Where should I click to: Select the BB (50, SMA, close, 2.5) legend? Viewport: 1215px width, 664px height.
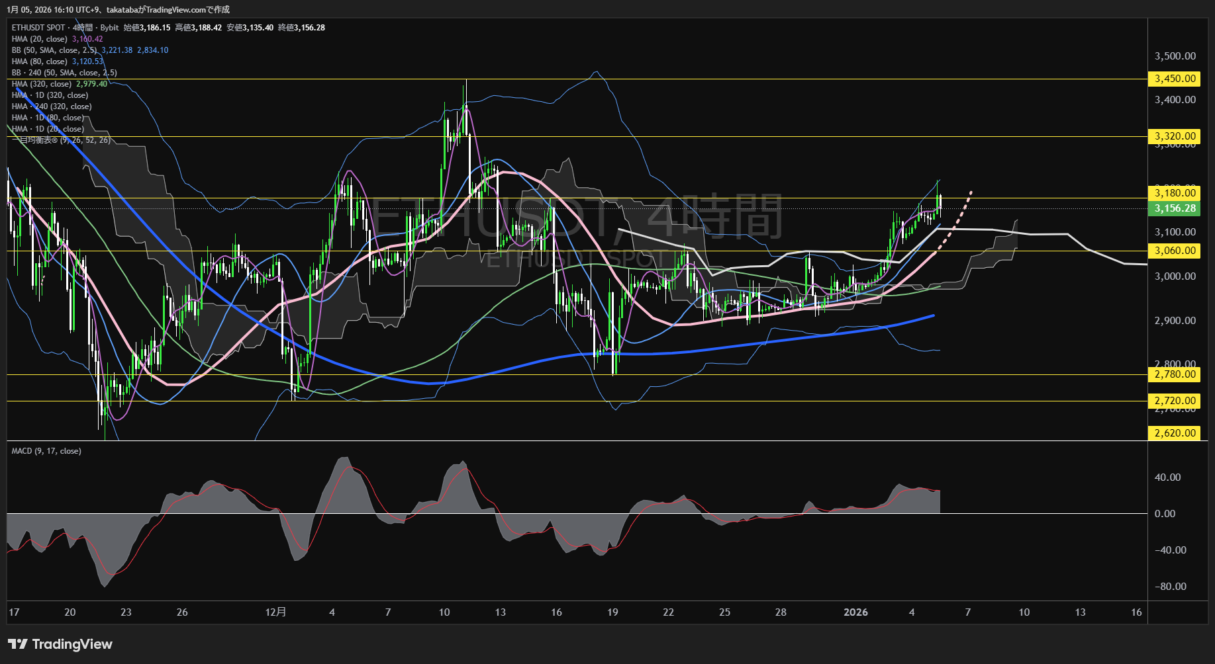(54, 50)
